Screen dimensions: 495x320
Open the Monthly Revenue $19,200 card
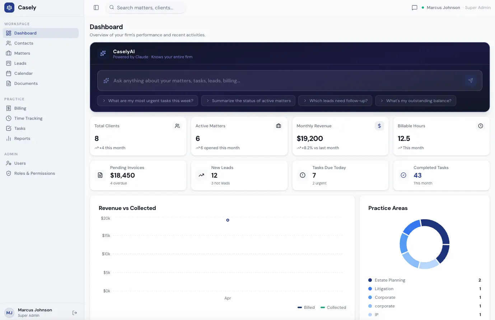pyautogui.click(x=340, y=136)
